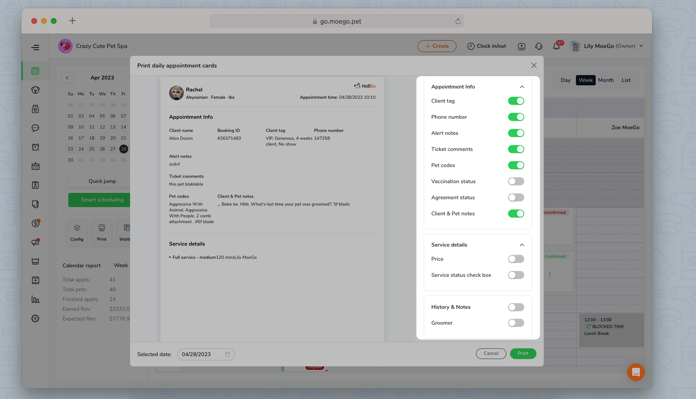Click the hamburger menu icon
Image resolution: width=696 pixels, height=399 pixels.
click(x=35, y=47)
